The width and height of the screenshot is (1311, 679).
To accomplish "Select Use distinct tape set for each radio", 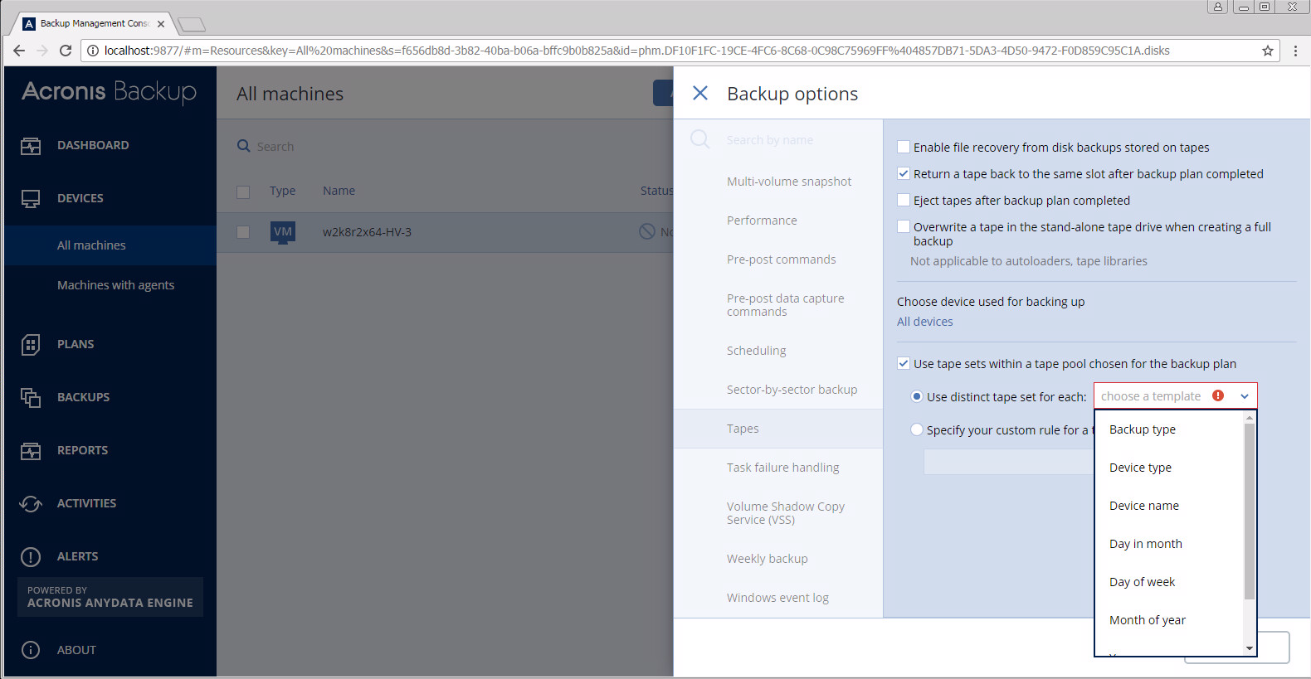I will (x=917, y=396).
